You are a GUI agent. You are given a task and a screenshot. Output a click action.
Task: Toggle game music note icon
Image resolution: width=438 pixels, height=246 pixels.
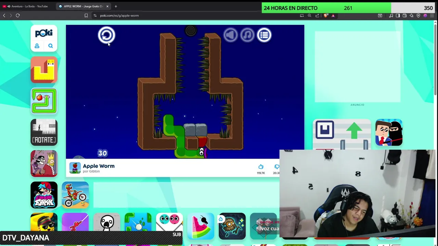point(247,35)
